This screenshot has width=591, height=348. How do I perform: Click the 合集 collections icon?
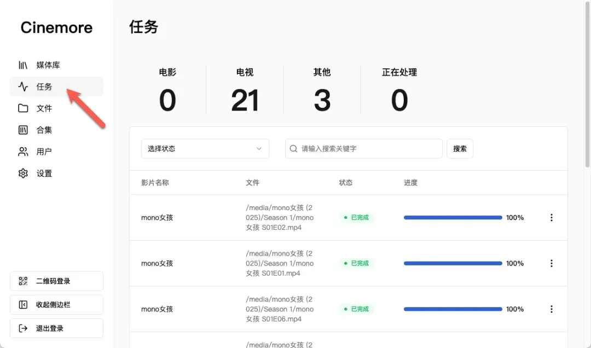(x=23, y=130)
